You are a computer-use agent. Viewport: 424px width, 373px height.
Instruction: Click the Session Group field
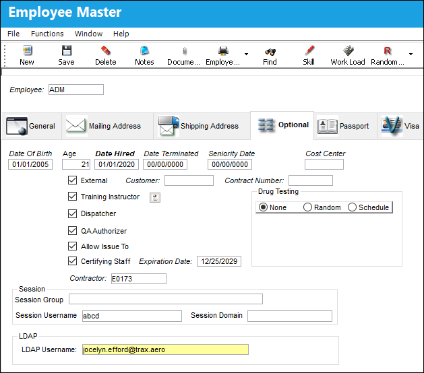(166, 299)
